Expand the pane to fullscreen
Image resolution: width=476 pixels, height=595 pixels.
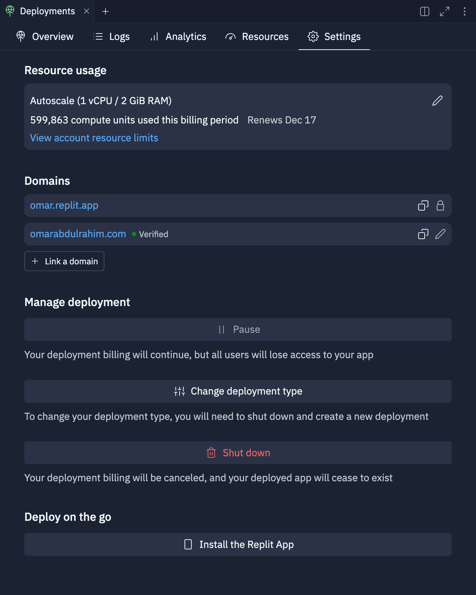[445, 11]
